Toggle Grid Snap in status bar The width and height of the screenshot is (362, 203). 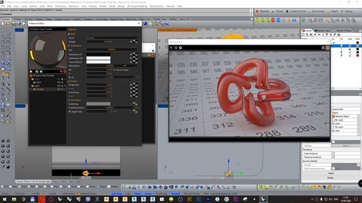(x=117, y=194)
